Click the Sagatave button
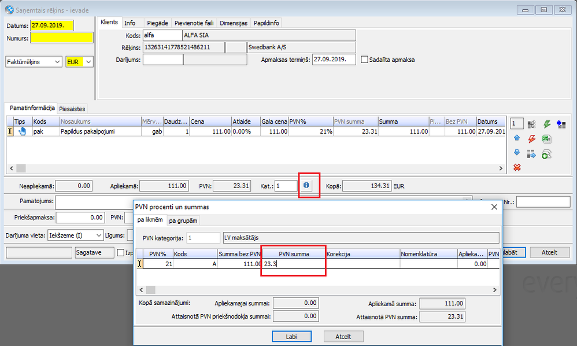 pyautogui.click(x=94, y=252)
